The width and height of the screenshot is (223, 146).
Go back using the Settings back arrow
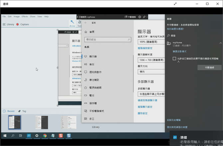(x=86, y=23)
